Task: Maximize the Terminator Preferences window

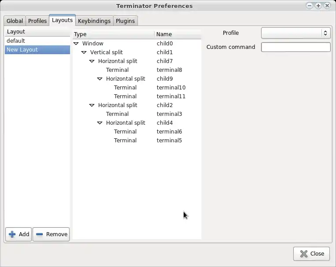Action: [x=318, y=6]
